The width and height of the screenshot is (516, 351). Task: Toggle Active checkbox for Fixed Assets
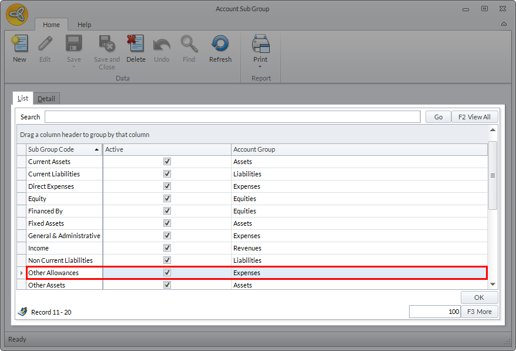click(x=167, y=223)
